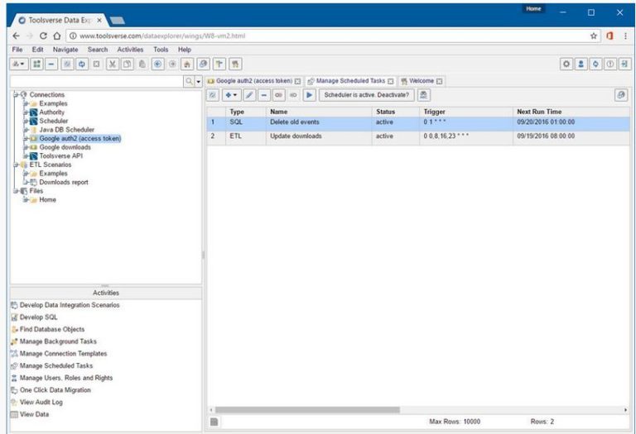Select Toolsverse API connection in tree
This screenshot has width=636, height=434.
click(60, 156)
